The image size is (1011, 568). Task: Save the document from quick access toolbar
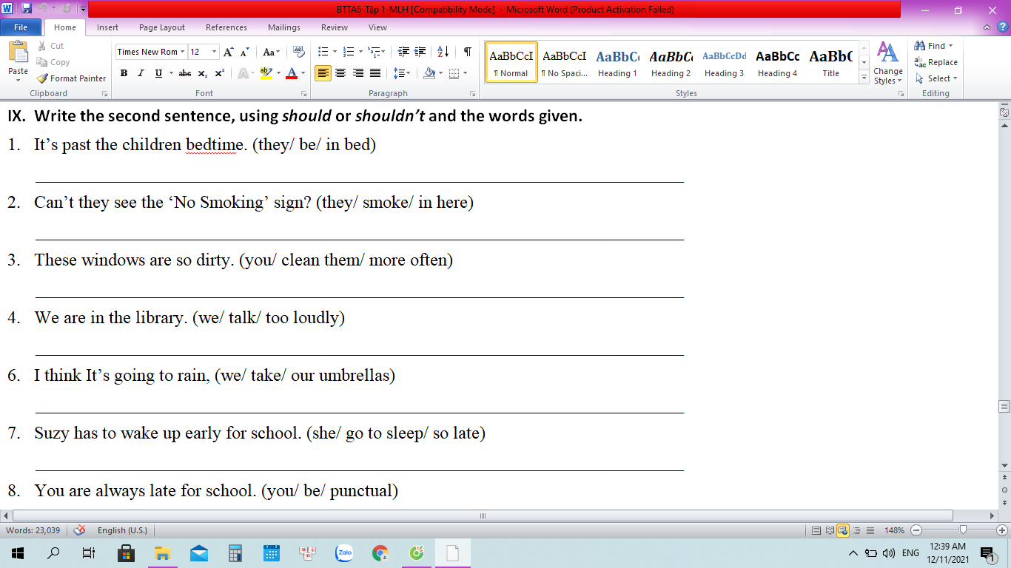coord(27,10)
